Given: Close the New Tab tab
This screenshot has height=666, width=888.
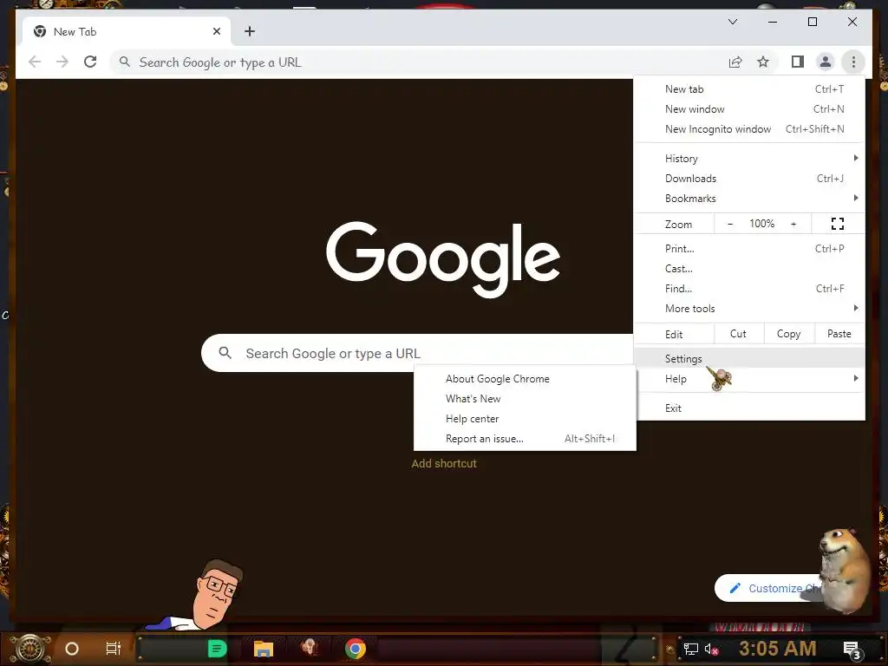Looking at the screenshot, I should click(x=216, y=32).
